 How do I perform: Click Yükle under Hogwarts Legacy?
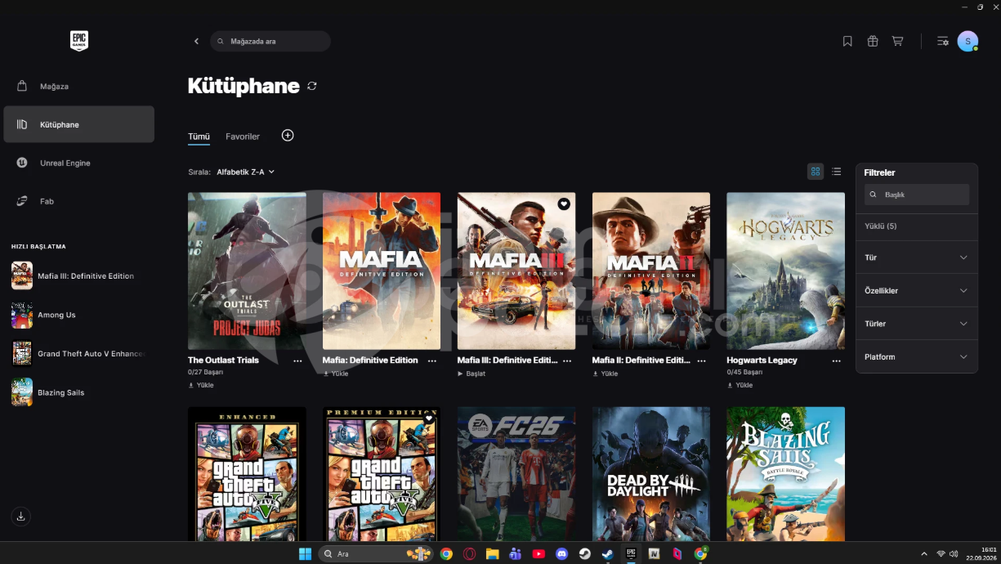pos(740,385)
